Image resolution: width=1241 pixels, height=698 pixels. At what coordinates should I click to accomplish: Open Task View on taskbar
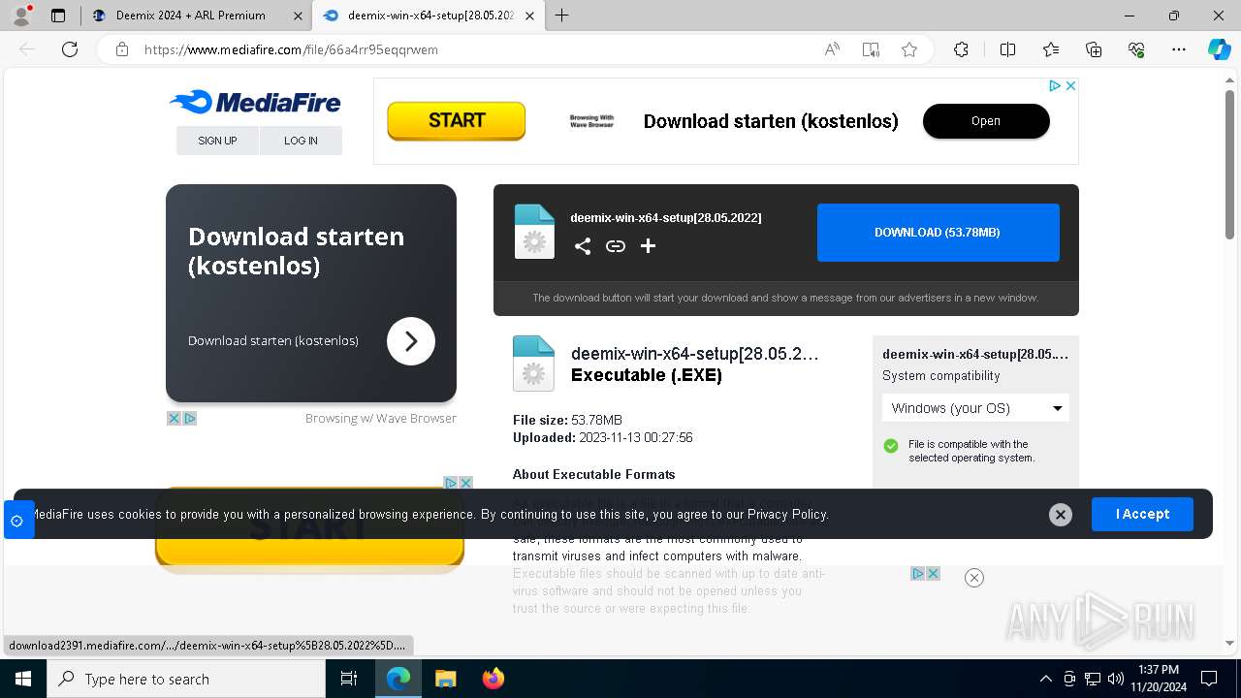pos(349,679)
